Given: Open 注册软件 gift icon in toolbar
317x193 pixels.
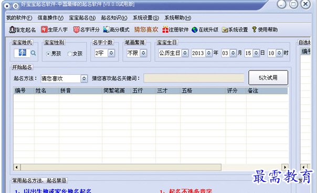Looking at the screenshot, I should coord(175,30).
